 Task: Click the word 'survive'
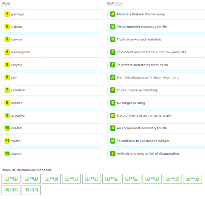click(16, 39)
